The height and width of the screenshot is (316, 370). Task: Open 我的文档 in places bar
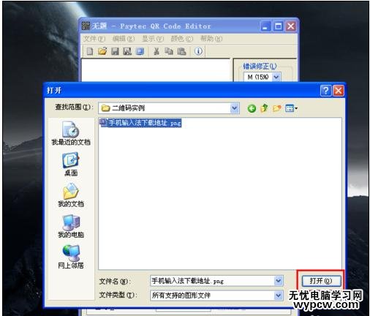click(x=71, y=195)
